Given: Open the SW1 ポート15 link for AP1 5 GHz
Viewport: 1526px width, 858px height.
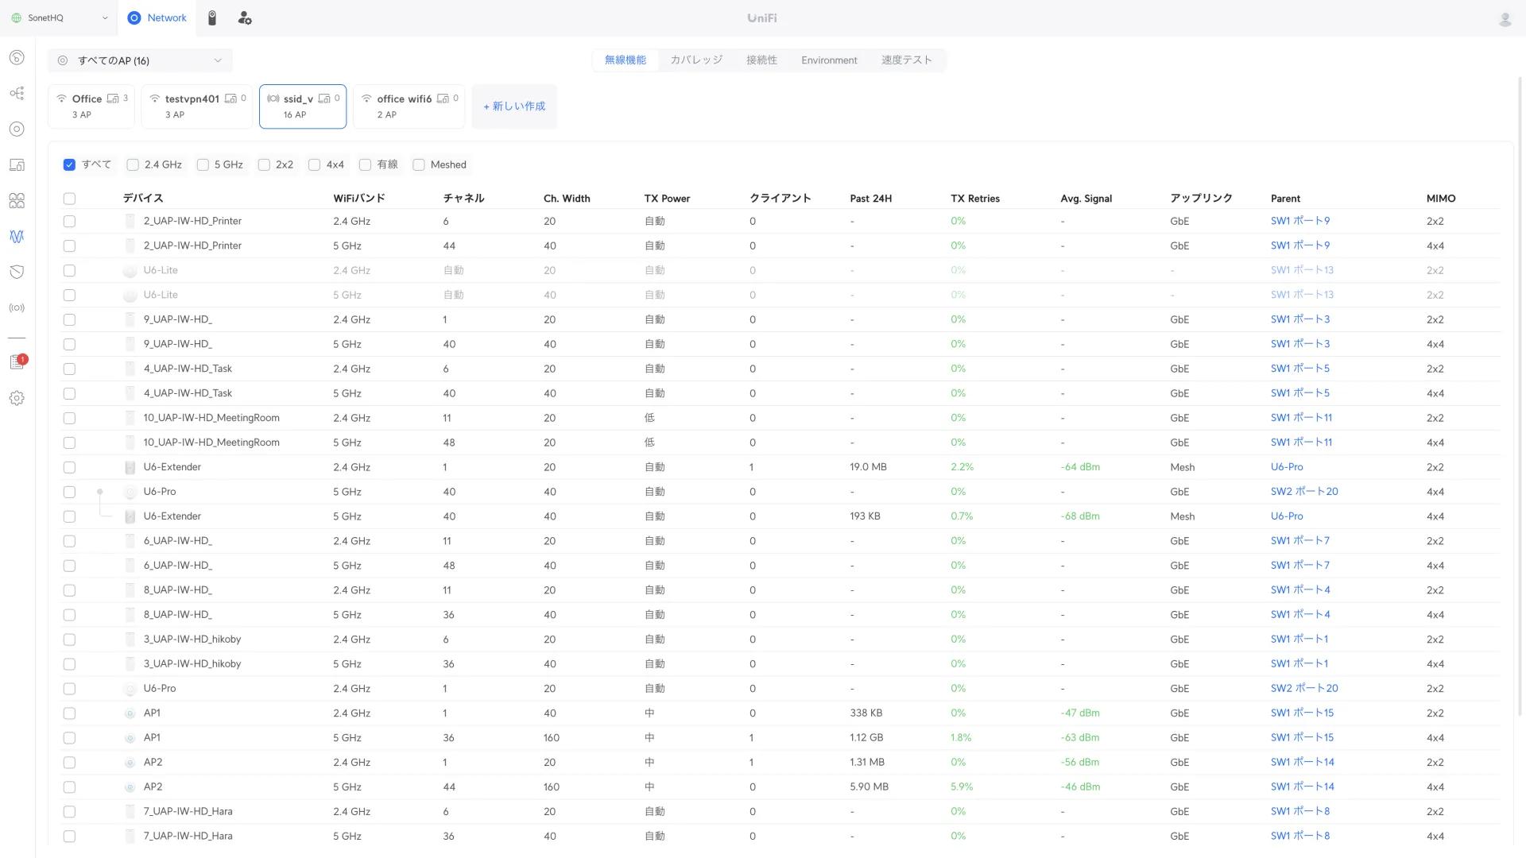Looking at the screenshot, I should tap(1302, 738).
